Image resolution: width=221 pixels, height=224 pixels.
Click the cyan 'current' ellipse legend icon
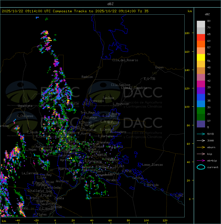[201, 167]
